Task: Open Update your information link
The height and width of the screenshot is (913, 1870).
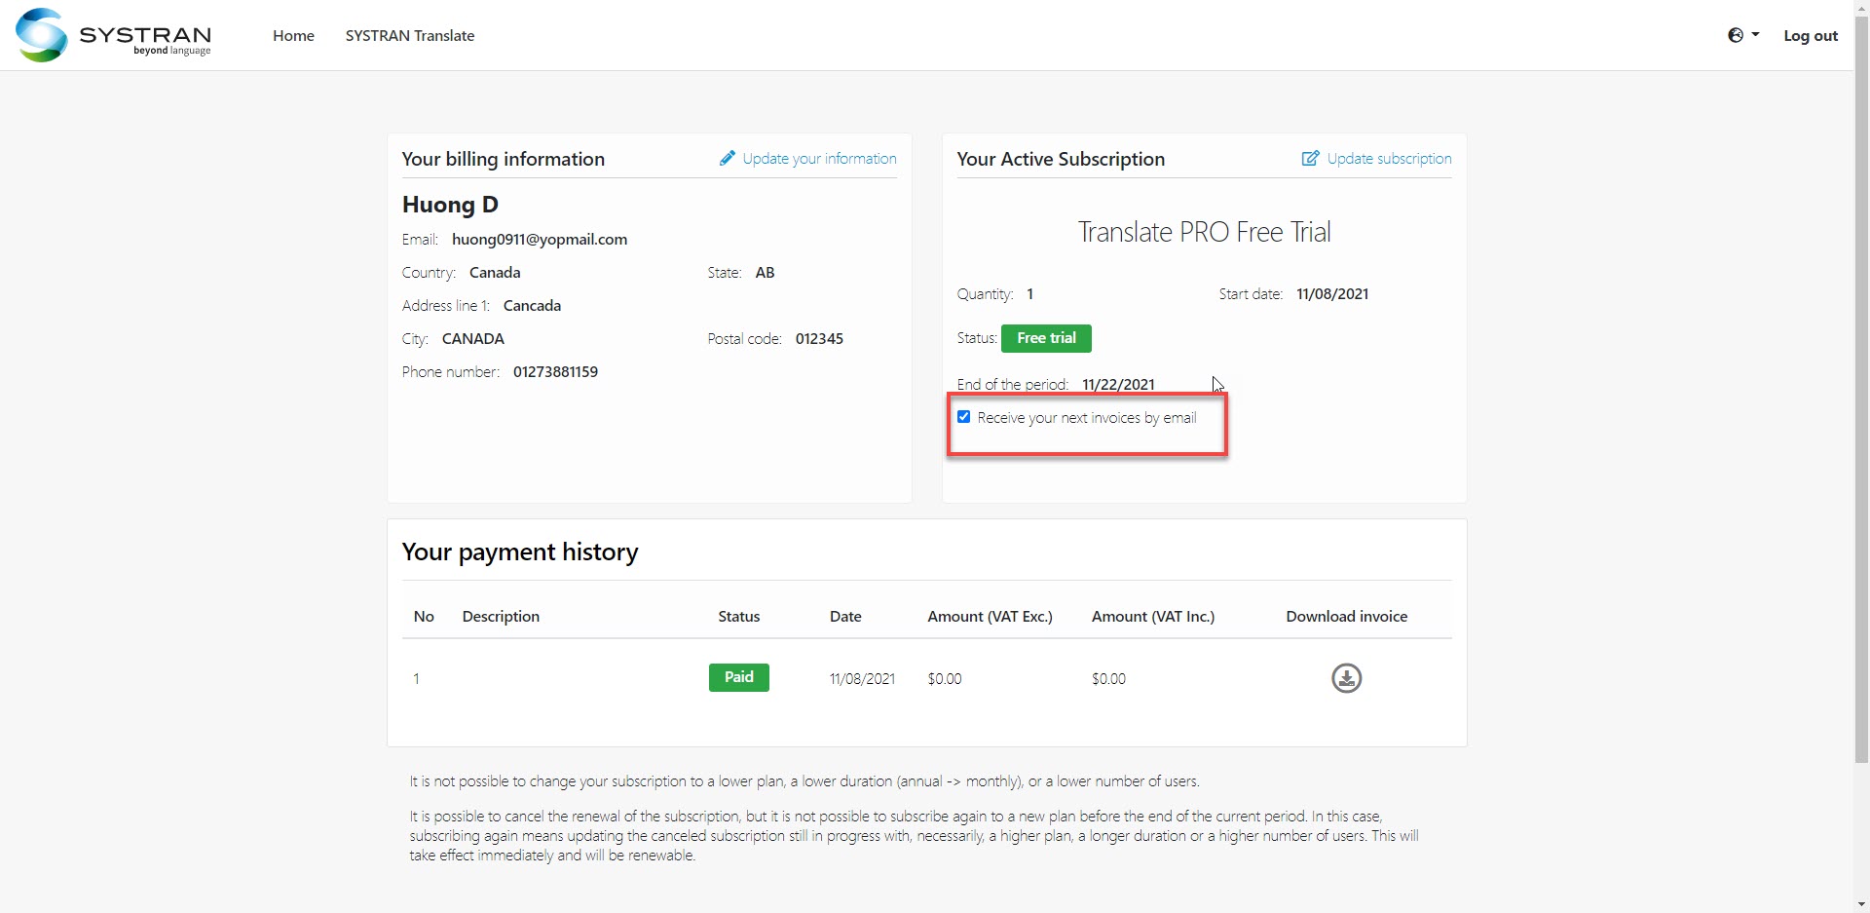Action: pyautogui.click(x=819, y=158)
